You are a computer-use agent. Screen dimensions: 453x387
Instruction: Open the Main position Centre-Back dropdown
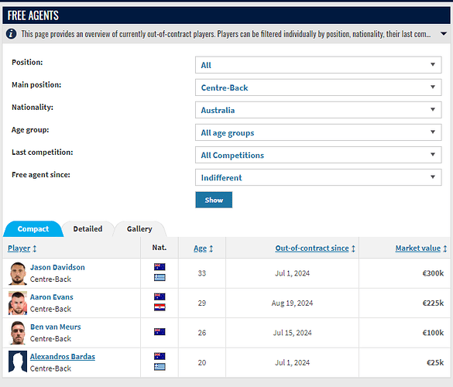point(318,87)
